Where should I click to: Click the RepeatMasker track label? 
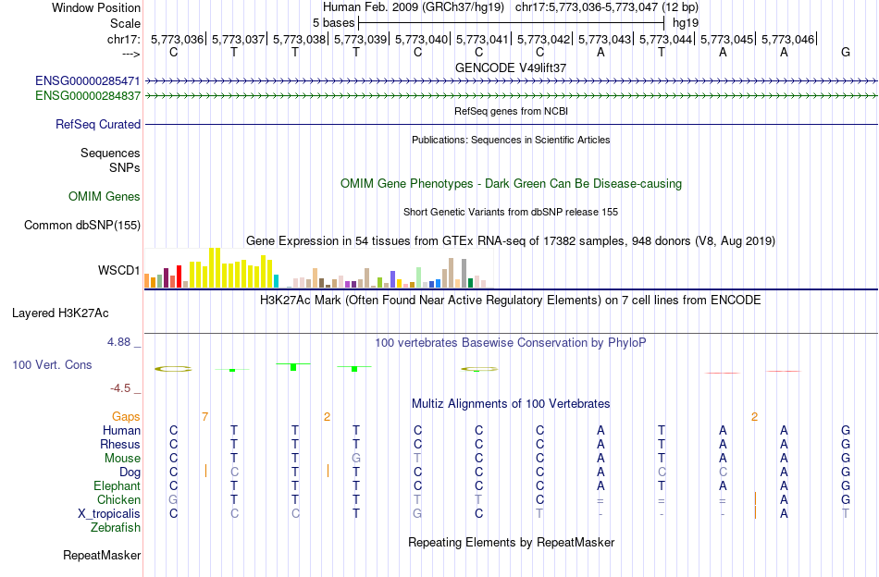[x=102, y=555]
